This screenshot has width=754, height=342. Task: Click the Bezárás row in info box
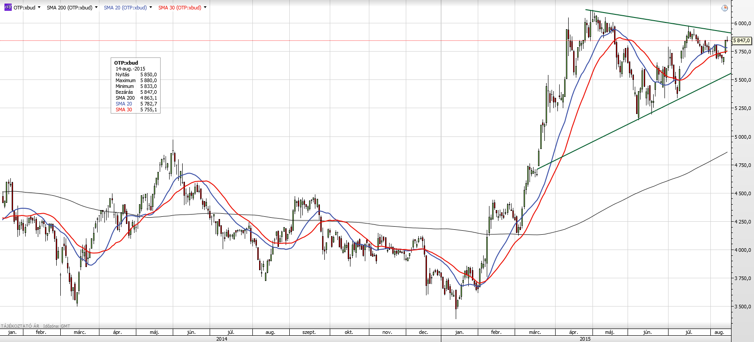tap(136, 92)
